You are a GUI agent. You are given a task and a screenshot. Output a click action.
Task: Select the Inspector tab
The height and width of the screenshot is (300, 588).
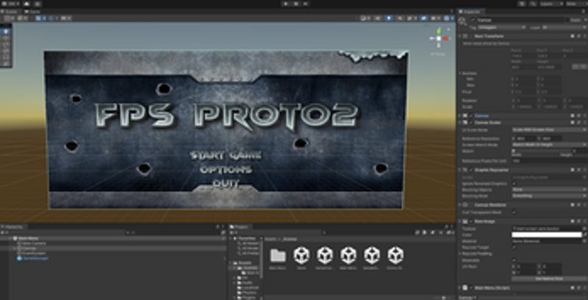[471, 12]
